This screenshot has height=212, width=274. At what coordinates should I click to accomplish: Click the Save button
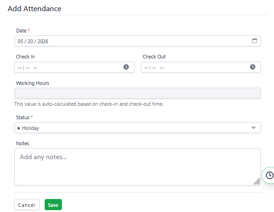pos(53,205)
